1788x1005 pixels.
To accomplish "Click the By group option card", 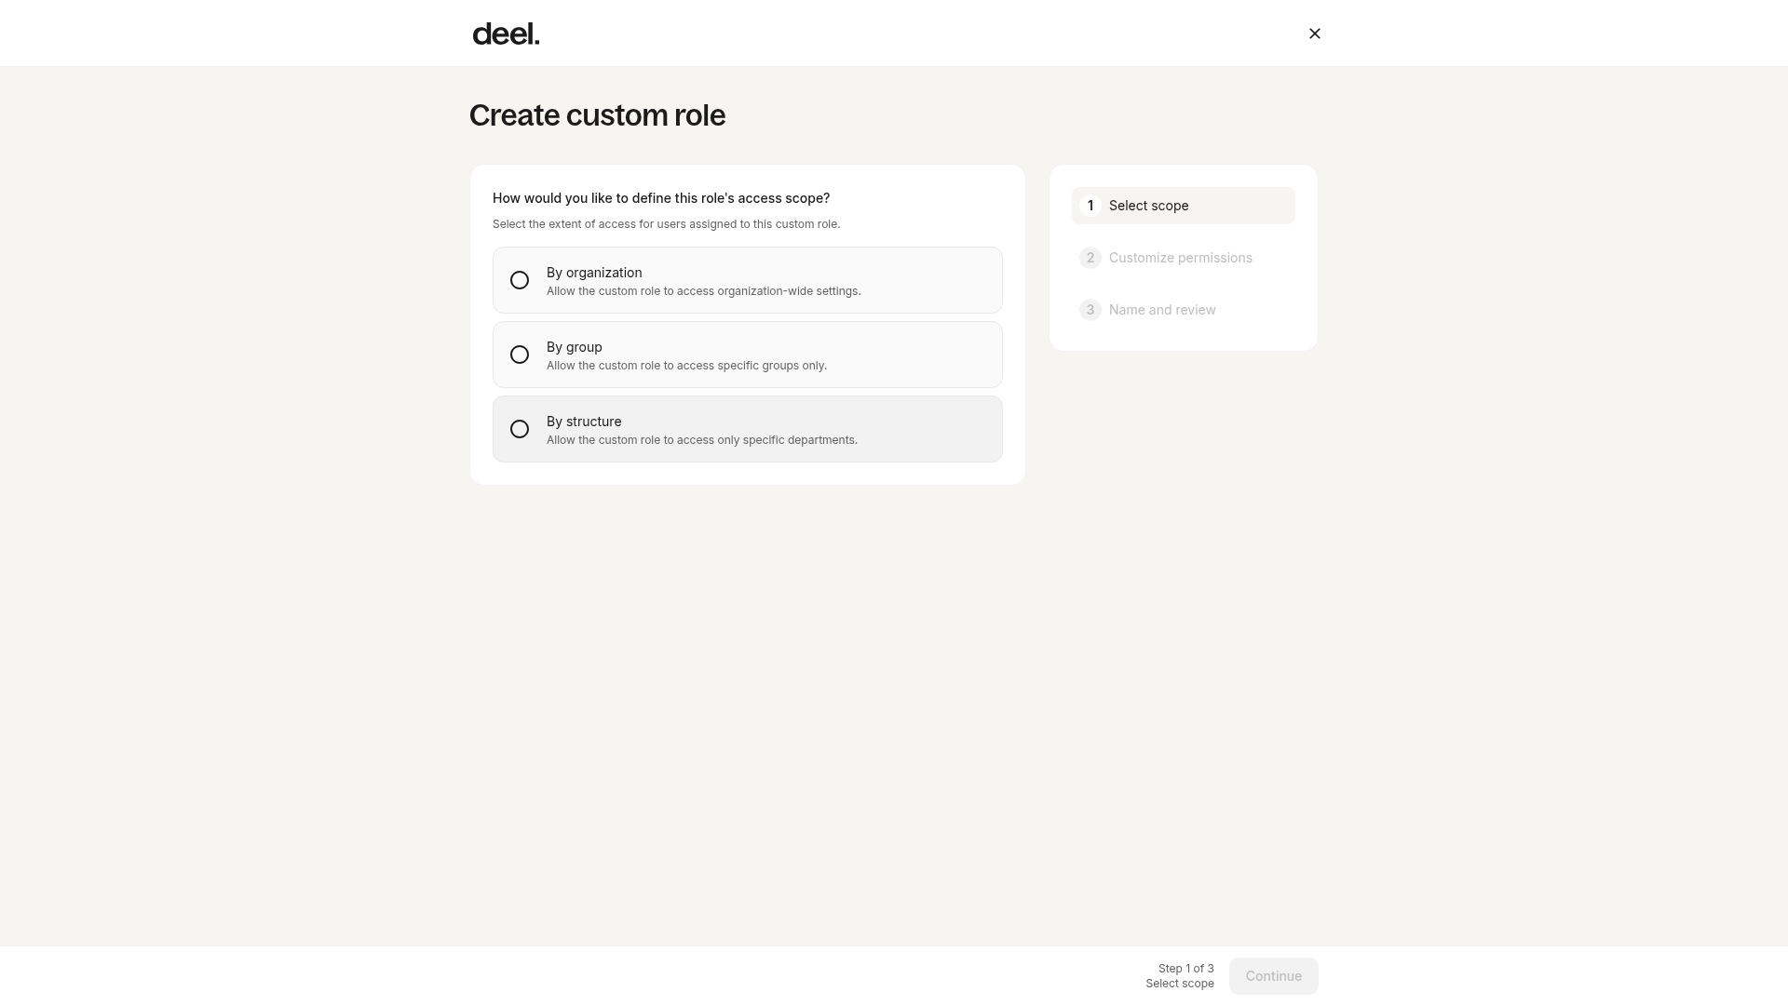I will point(748,355).
